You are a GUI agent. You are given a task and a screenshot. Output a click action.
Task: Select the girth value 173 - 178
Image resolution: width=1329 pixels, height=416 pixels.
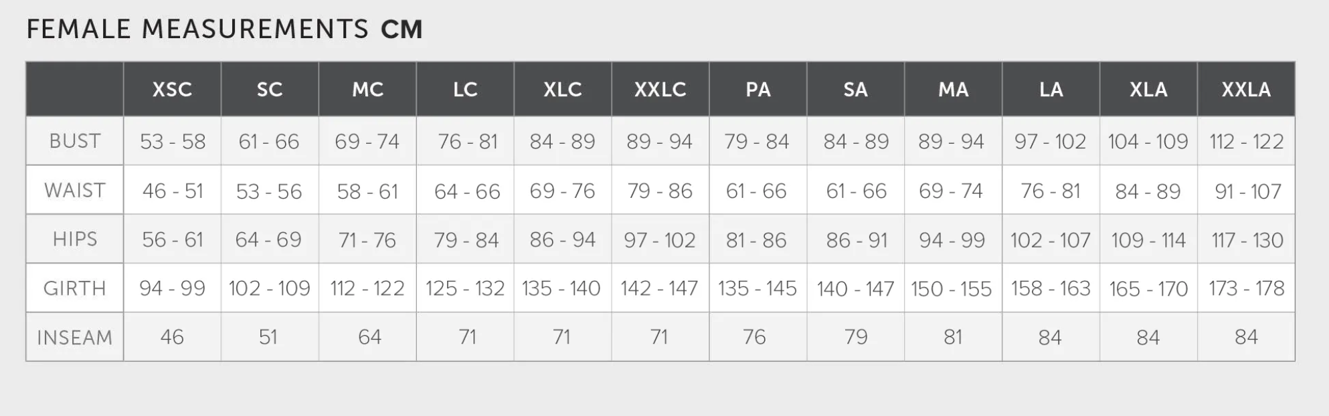point(1246,288)
